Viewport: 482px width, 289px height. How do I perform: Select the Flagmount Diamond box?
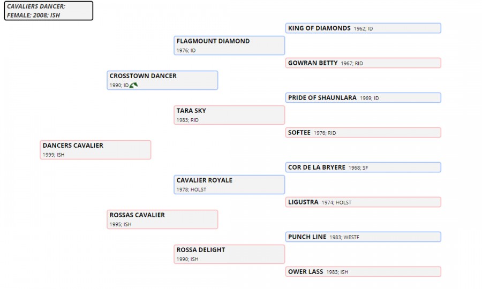(x=229, y=45)
